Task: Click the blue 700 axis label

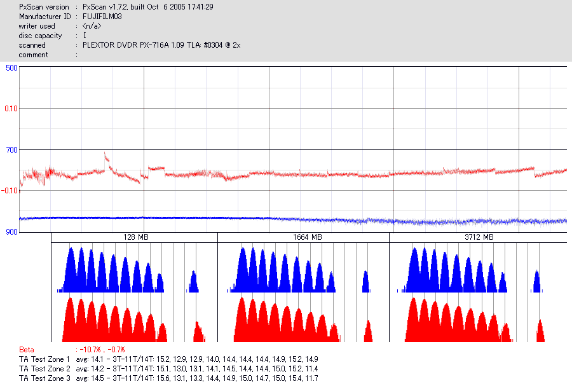Action: point(11,150)
